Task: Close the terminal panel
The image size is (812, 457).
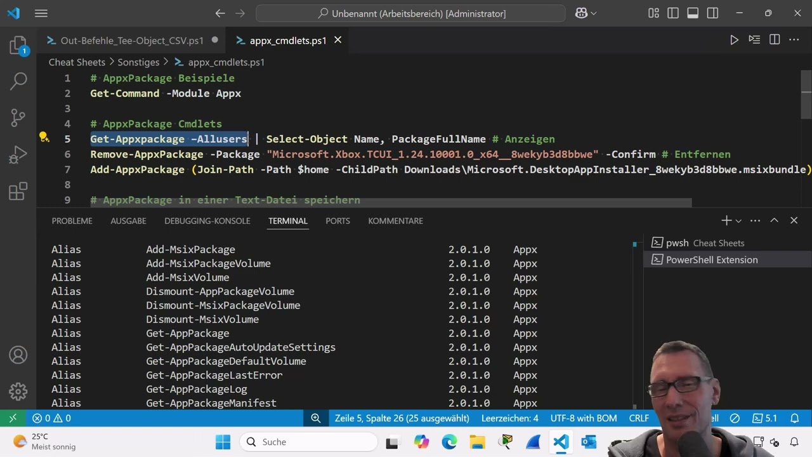Action: tap(794, 220)
